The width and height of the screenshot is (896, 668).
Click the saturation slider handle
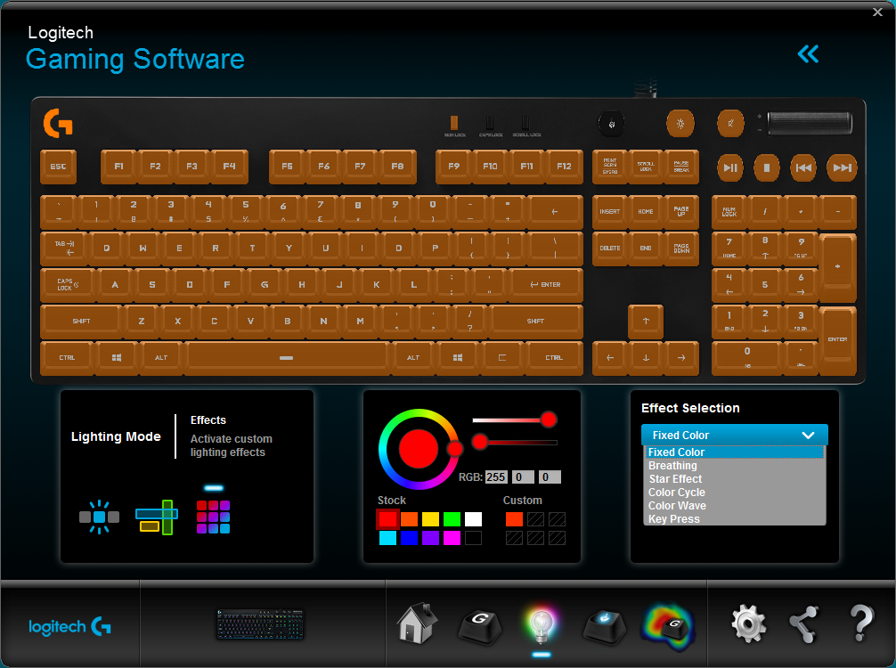click(x=549, y=420)
